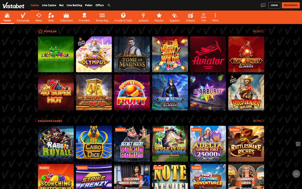Open the Blue Wizard game
Viewport: 302px width, 189px height.
coord(170,93)
